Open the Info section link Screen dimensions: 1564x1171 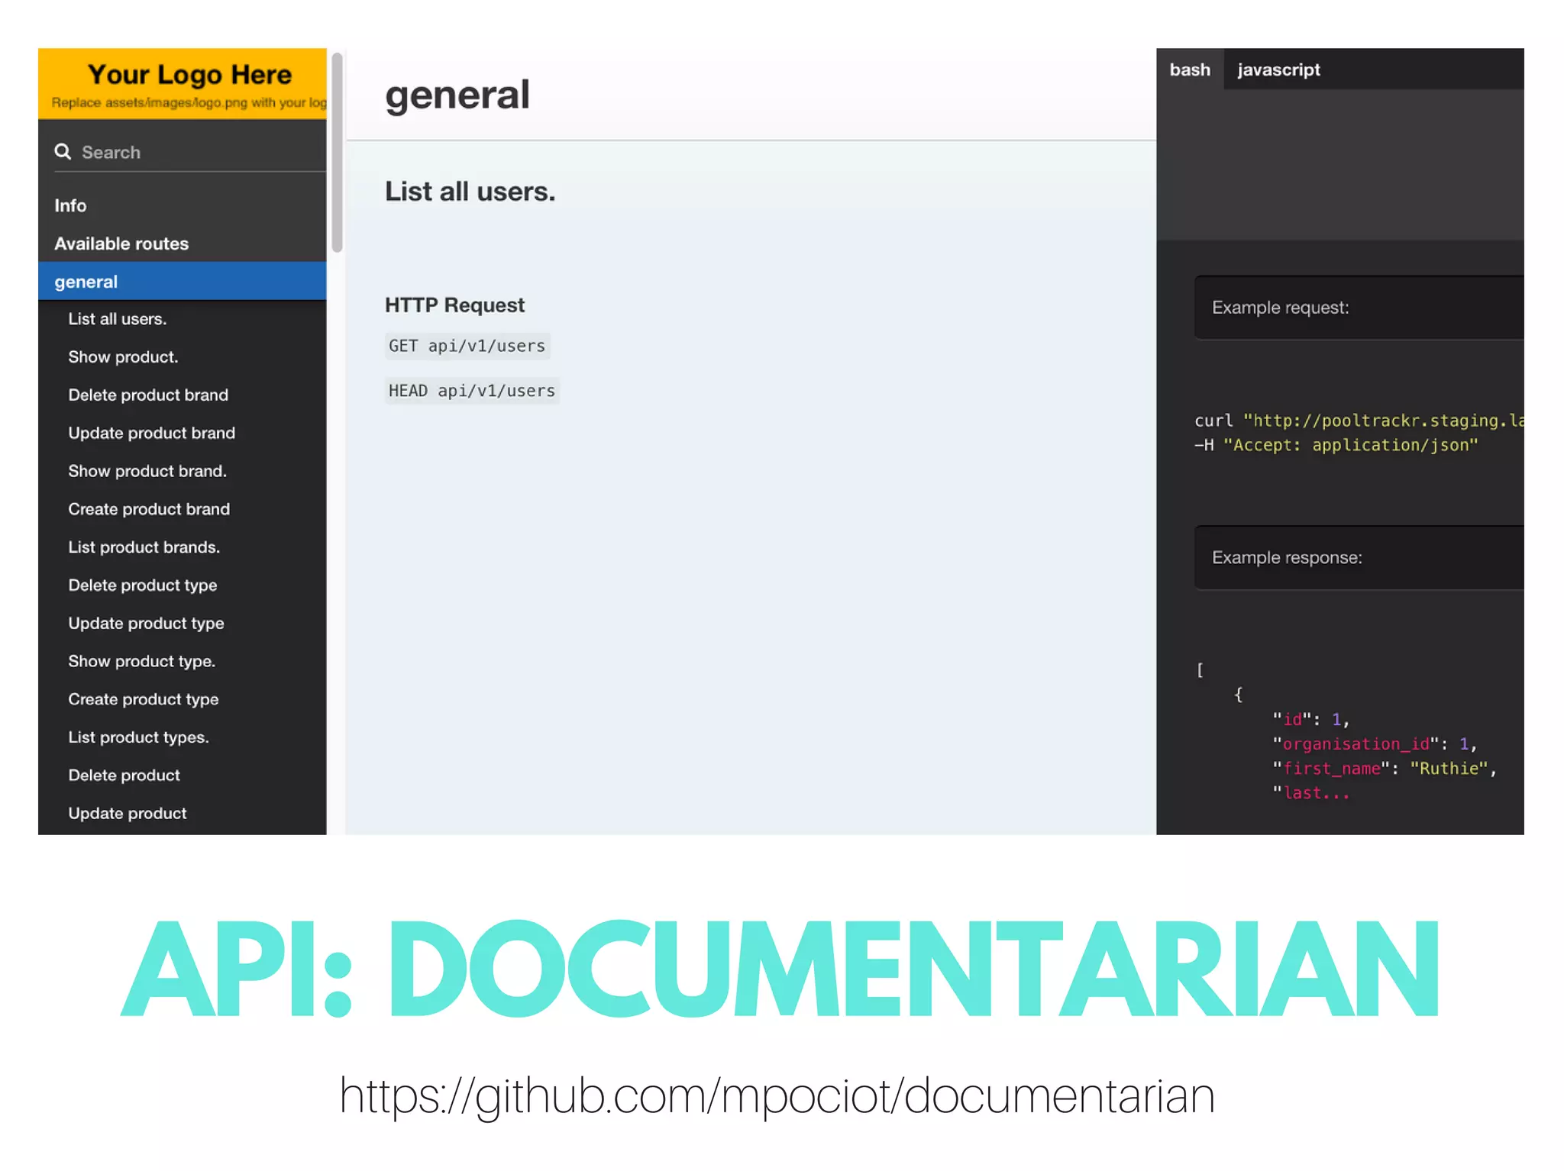[x=70, y=205]
